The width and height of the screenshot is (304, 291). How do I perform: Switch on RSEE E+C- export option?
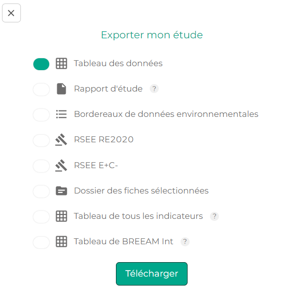[x=41, y=166]
